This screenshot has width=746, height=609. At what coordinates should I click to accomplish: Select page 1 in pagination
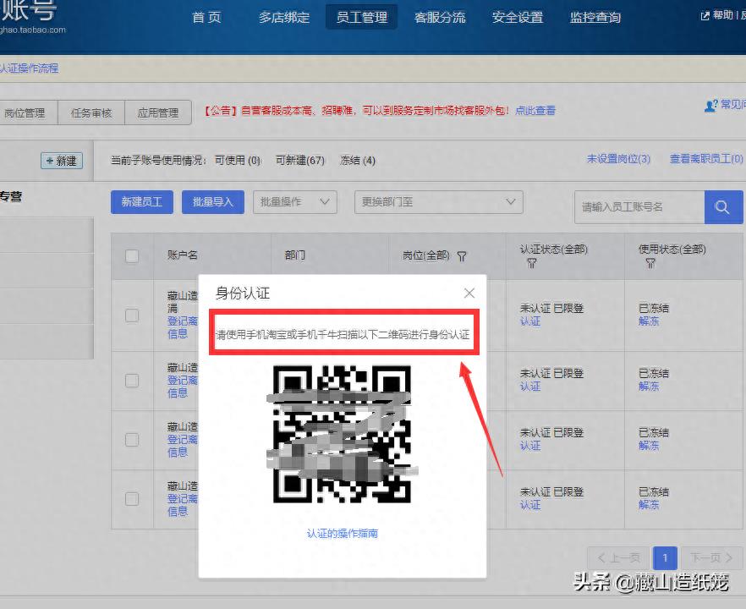point(665,557)
